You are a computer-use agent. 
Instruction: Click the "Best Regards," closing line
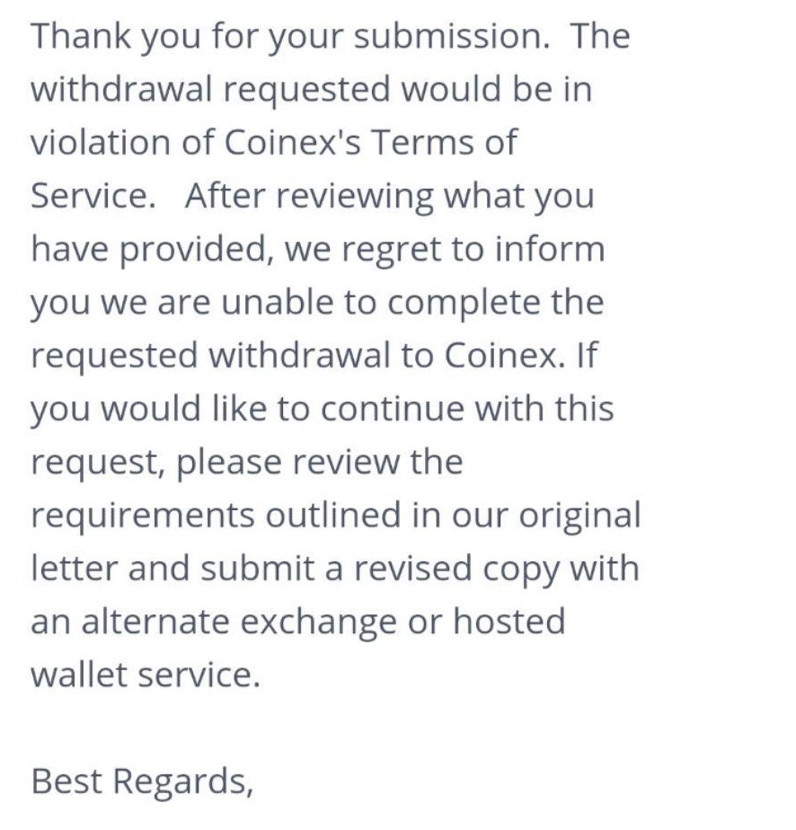142,782
